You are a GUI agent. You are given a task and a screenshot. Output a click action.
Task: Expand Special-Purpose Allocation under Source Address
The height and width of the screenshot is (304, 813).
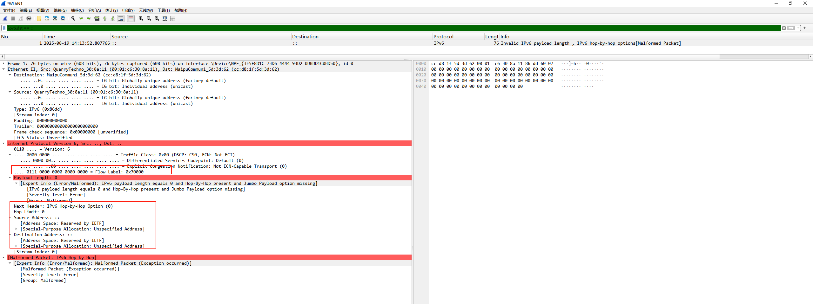pyautogui.click(x=16, y=229)
